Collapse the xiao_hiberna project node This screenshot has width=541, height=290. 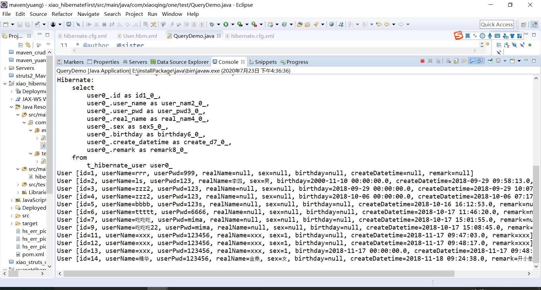(5, 84)
